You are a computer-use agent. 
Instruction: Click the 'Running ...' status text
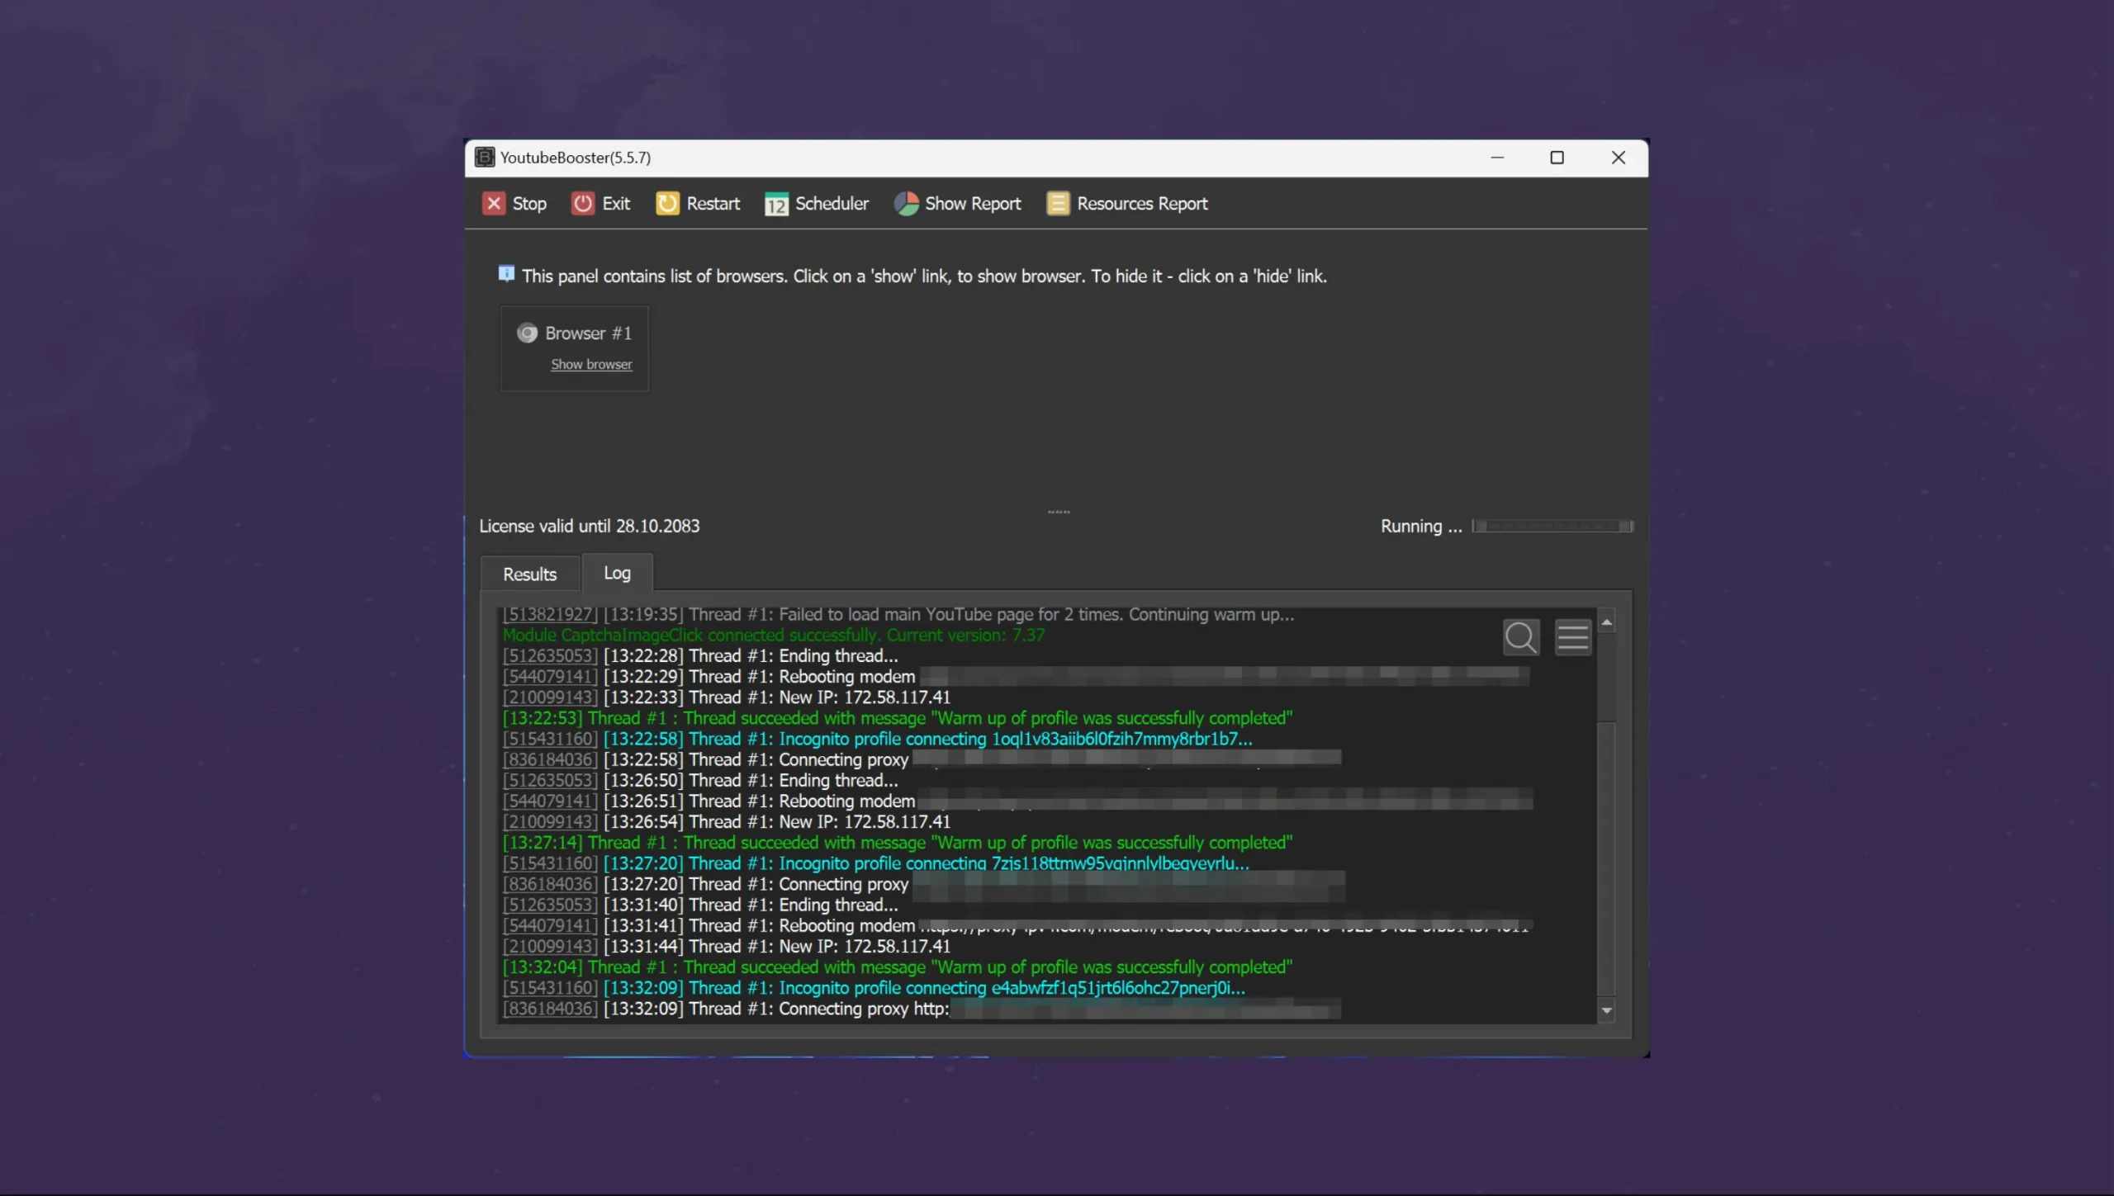pyautogui.click(x=1421, y=527)
